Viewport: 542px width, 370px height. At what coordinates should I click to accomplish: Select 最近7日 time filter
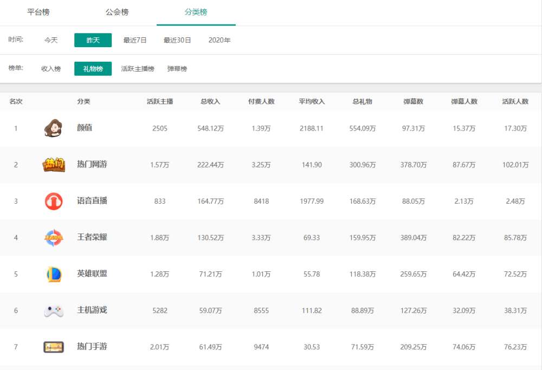coord(135,40)
